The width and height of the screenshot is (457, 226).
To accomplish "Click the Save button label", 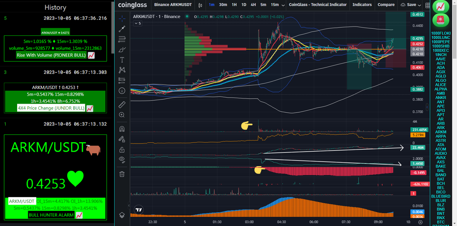I will [x=411, y=5].
